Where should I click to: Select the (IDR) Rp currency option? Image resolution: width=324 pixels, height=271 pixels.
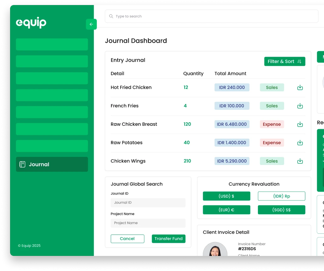tap(282, 196)
